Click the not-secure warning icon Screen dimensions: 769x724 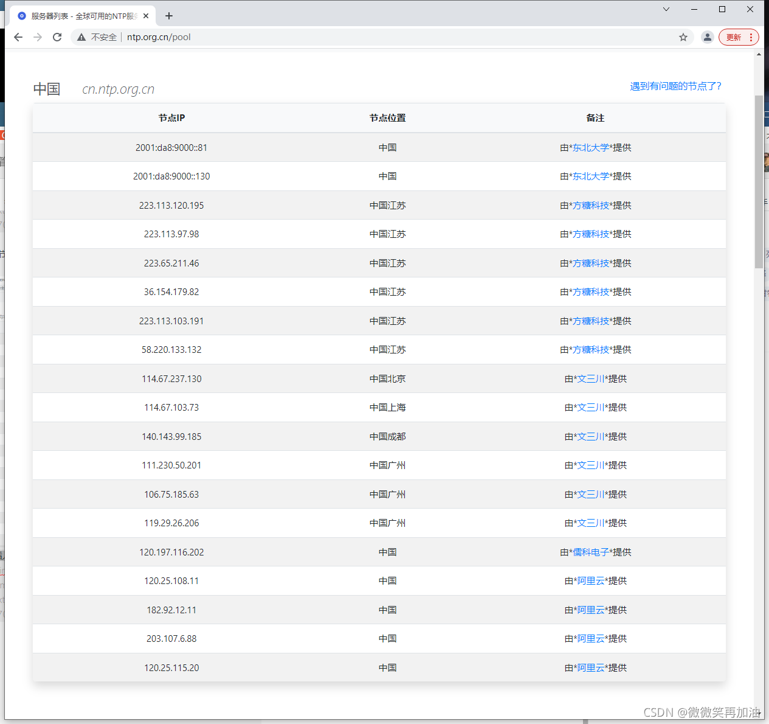point(81,37)
